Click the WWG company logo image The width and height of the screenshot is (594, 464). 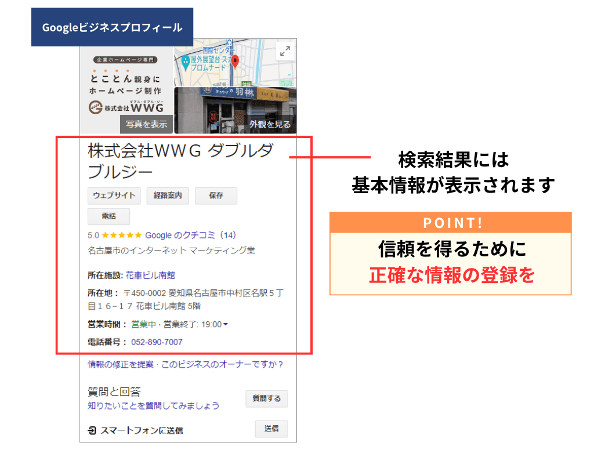[126, 86]
